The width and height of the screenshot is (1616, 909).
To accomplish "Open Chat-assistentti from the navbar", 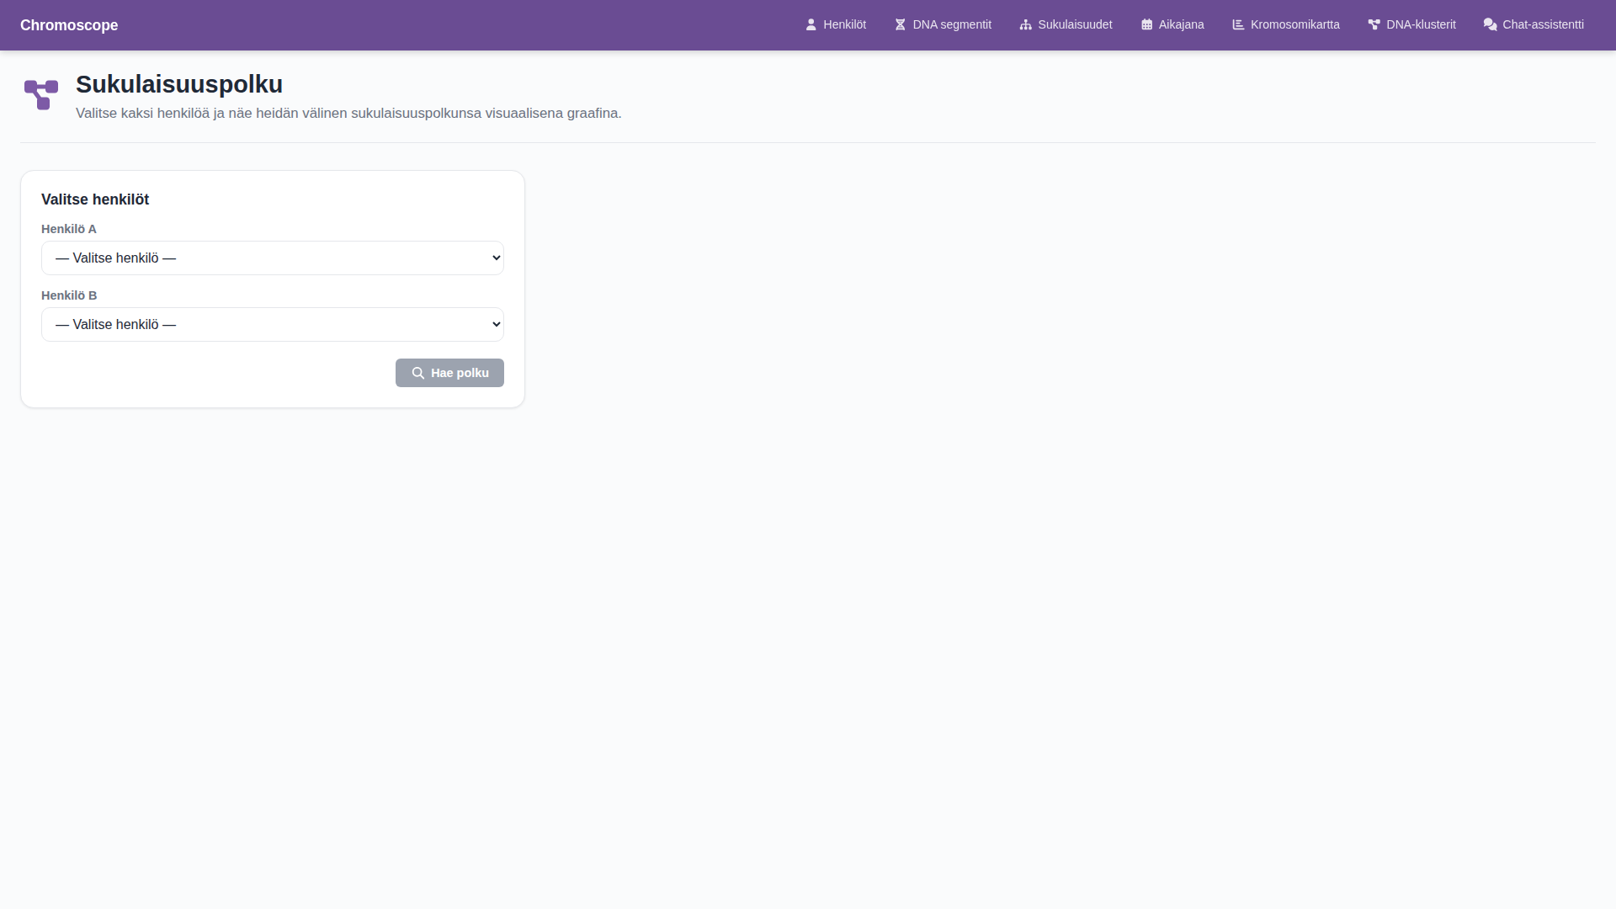I will pyautogui.click(x=1542, y=25).
